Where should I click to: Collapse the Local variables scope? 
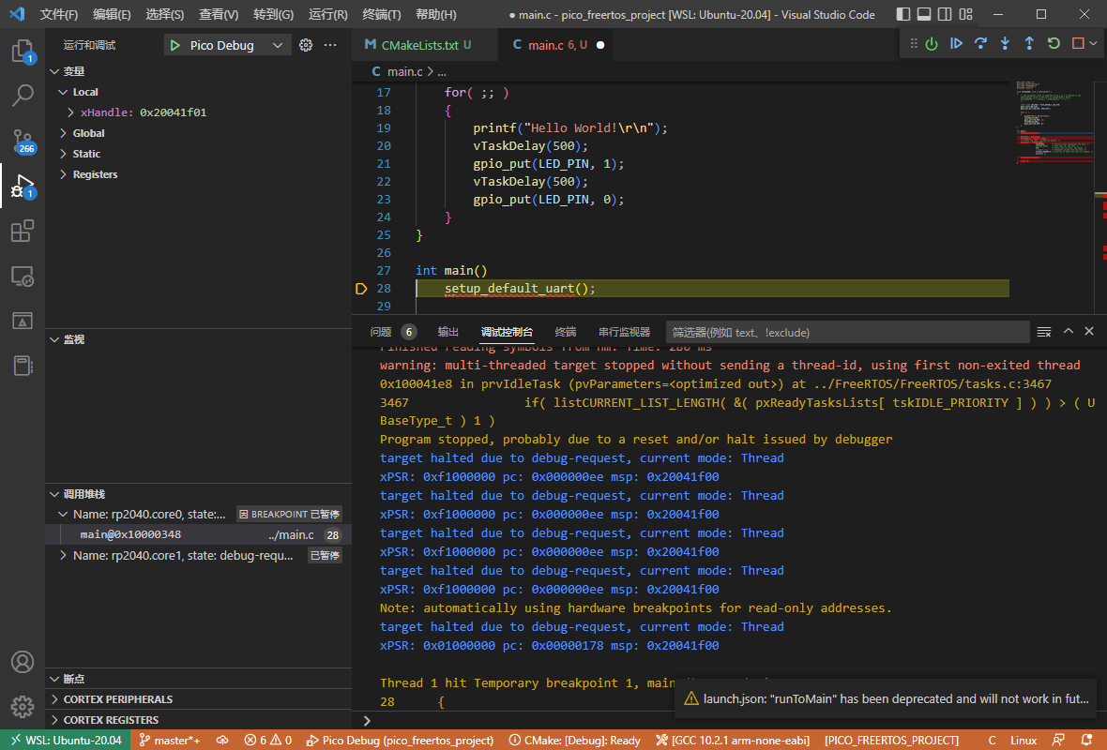[x=63, y=92]
